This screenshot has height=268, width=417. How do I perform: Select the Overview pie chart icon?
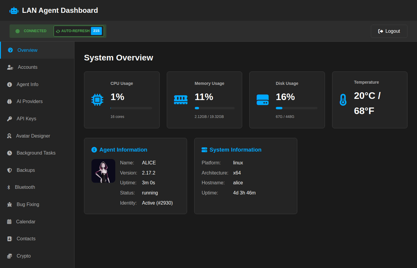pyautogui.click(x=10, y=50)
